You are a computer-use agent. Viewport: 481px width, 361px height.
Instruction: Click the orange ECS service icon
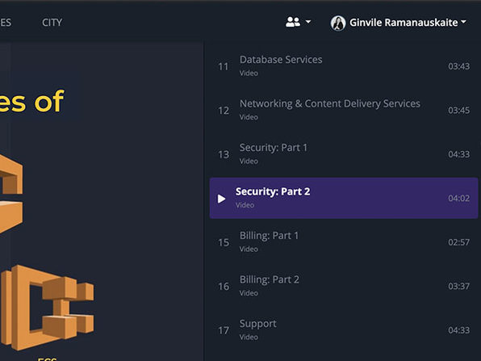(48, 308)
